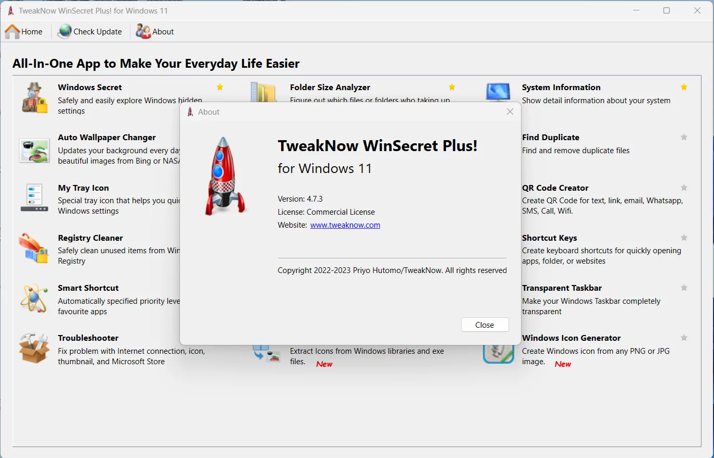Viewport: 714px width, 458px height.
Task: Open the Windows Icon Generator title
Action: pos(572,338)
